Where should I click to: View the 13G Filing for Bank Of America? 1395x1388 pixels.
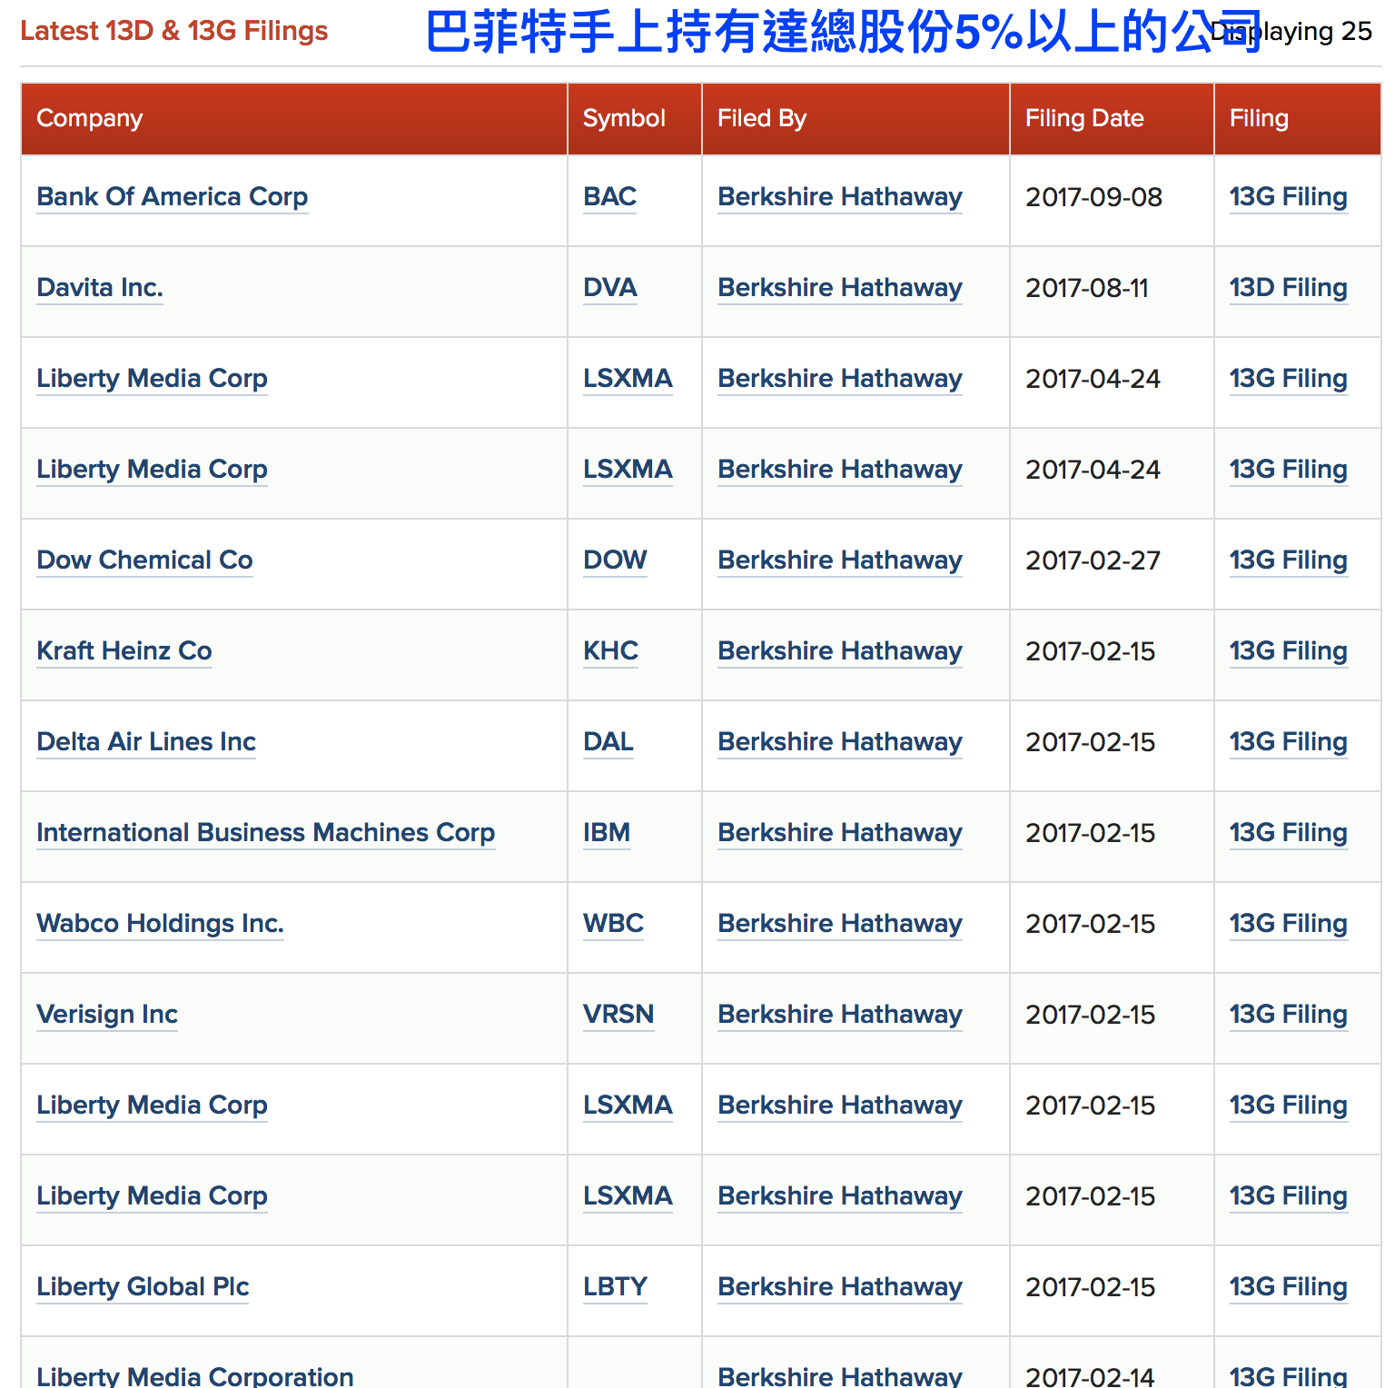pyautogui.click(x=1287, y=197)
